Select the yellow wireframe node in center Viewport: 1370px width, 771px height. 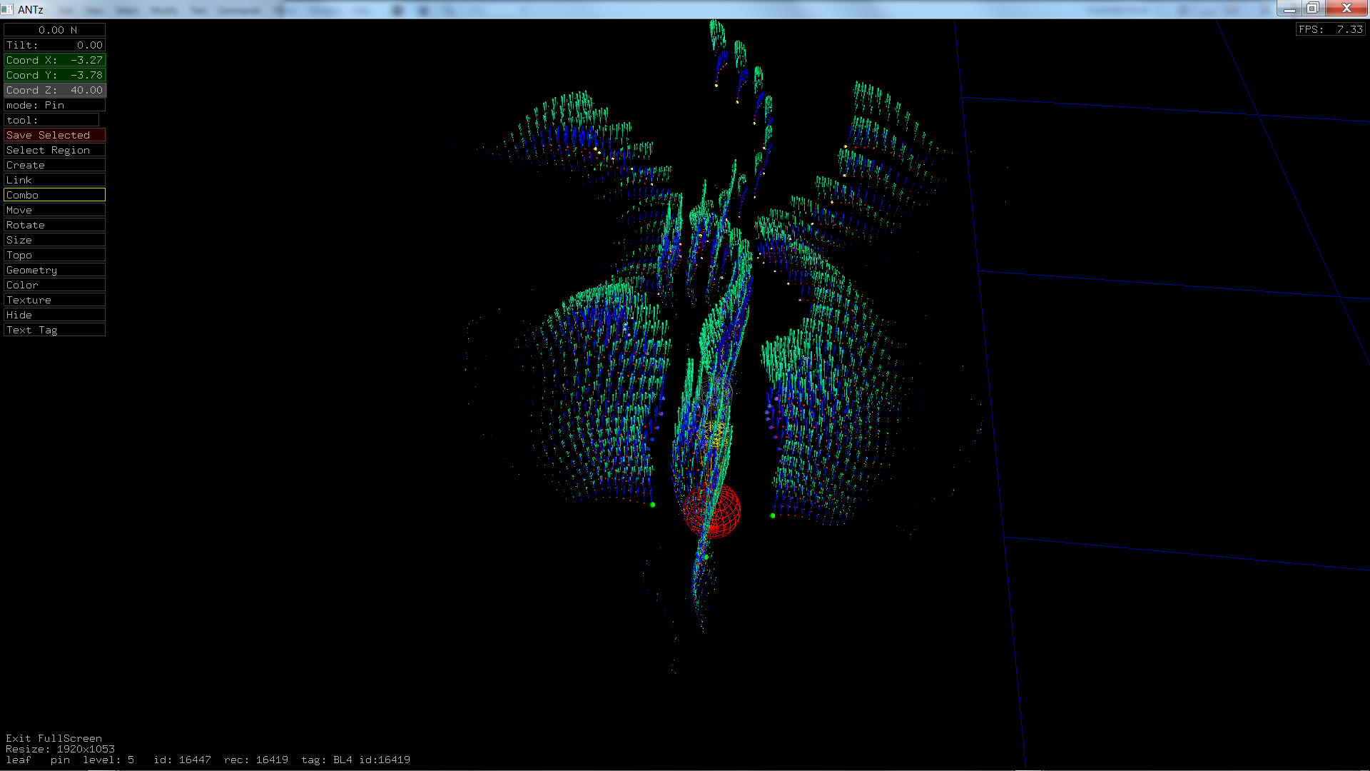[714, 433]
